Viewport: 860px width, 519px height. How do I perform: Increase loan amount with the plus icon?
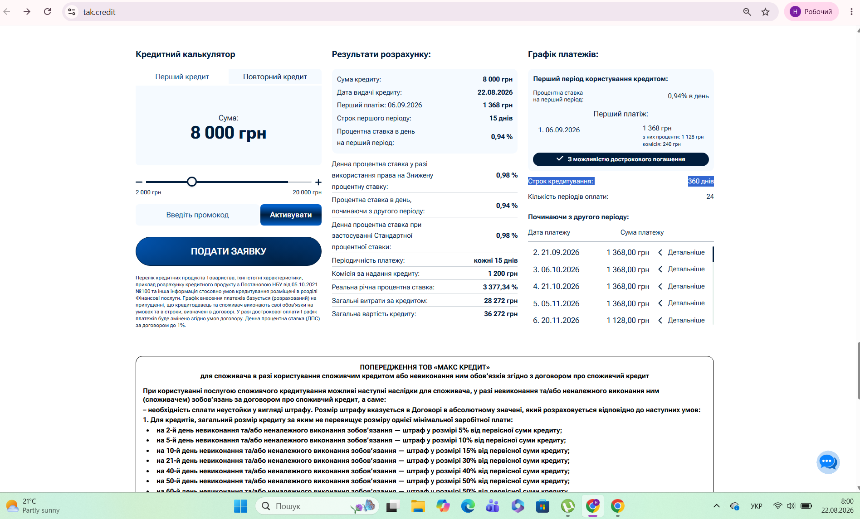[x=318, y=182]
